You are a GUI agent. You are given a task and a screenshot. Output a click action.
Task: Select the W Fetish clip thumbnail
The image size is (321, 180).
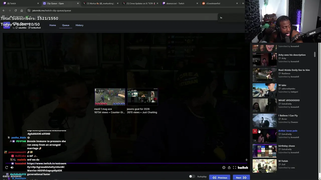tap(265, 166)
